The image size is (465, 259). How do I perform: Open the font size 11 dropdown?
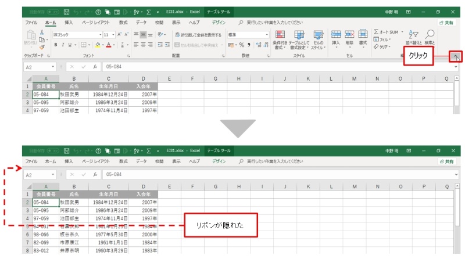(x=113, y=34)
